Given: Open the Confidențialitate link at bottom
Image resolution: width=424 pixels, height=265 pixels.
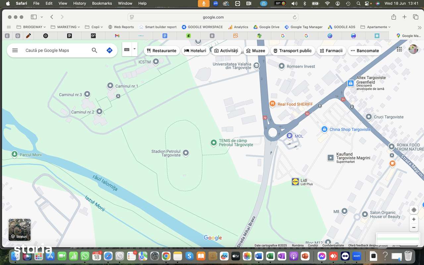Looking at the screenshot, I should 333,245.
